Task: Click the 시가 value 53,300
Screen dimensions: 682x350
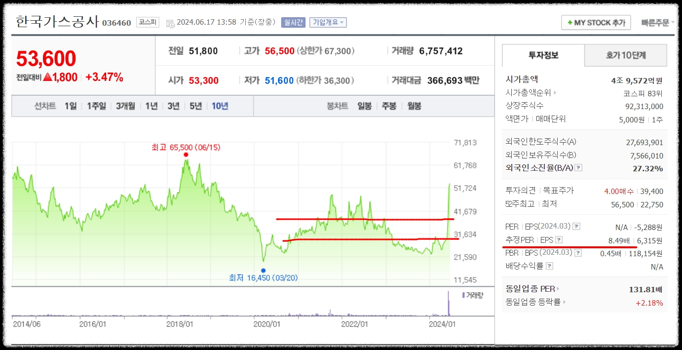Action: [204, 80]
